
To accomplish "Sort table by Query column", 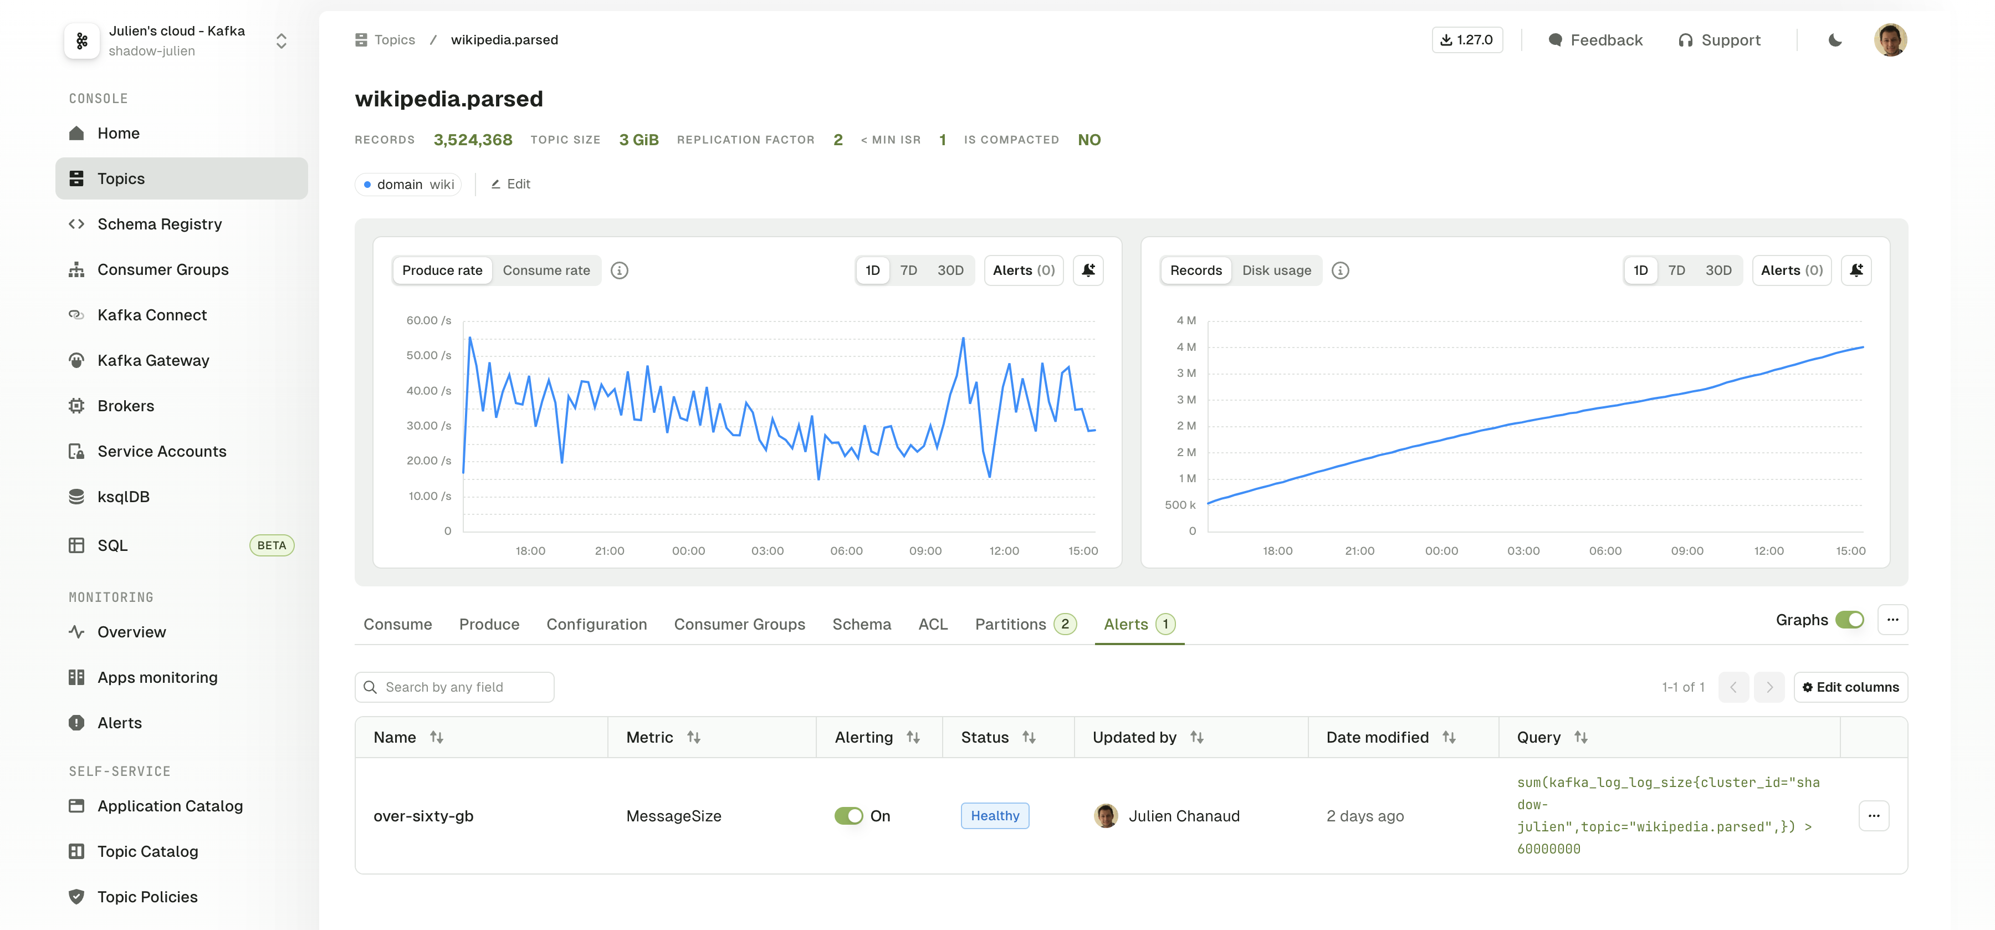I will [x=1580, y=738].
